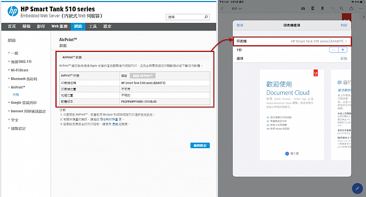Tap the 選項 row showing 彩色

pyautogui.click(x=292, y=58)
